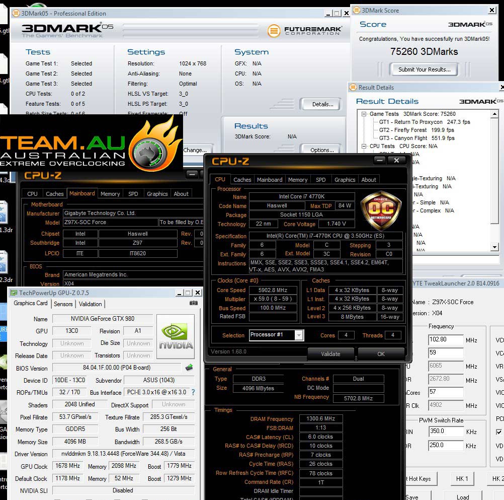Click the Futuremark orange logo icon
Screen dimensions: 504x500
(x=274, y=31)
